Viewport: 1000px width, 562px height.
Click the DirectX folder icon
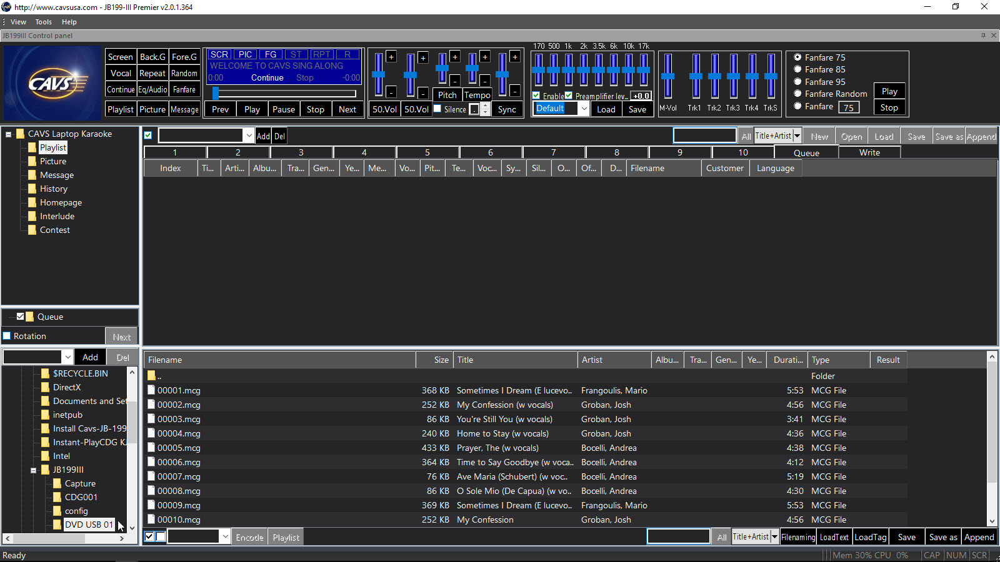[45, 387]
